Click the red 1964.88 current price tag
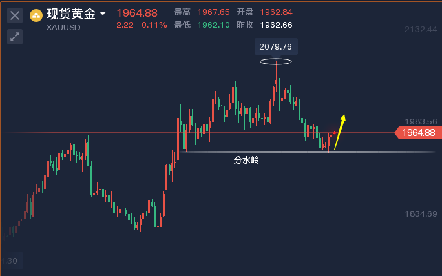This screenshot has height=276, width=442. pos(418,133)
